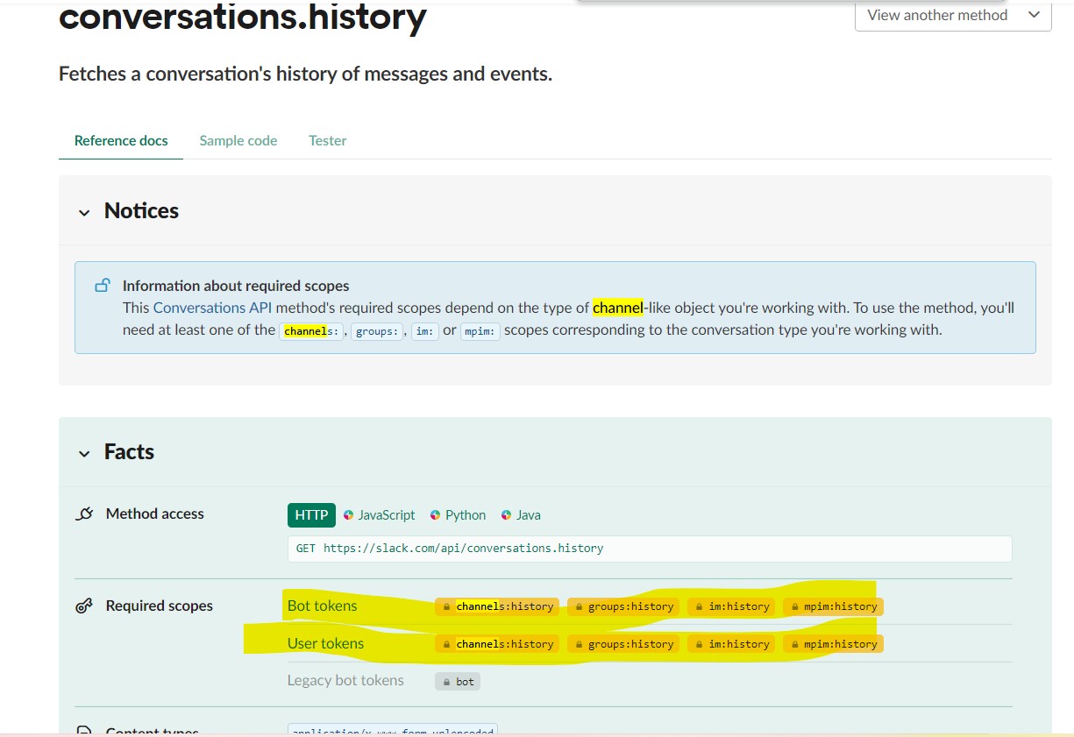
Task: Click the Notices section heading
Action: pyautogui.click(x=141, y=211)
